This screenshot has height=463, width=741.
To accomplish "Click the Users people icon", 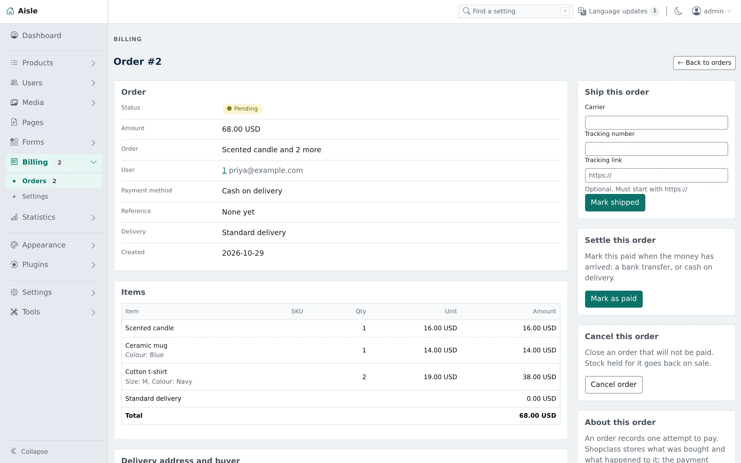I will [14, 83].
